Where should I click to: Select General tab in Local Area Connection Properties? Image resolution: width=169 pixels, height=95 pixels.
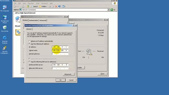25,20
